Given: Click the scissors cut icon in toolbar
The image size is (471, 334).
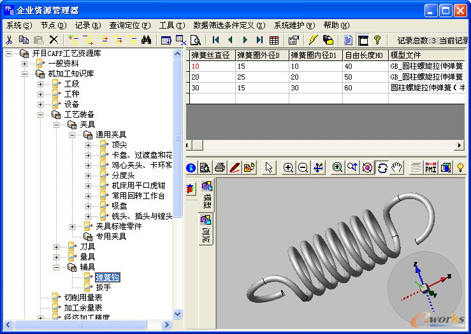Looking at the screenshot, I should (9, 40).
